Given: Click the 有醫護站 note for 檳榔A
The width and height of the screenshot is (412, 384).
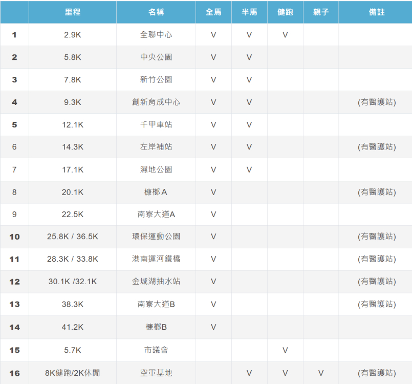Looking at the screenshot, I should pos(377,192).
